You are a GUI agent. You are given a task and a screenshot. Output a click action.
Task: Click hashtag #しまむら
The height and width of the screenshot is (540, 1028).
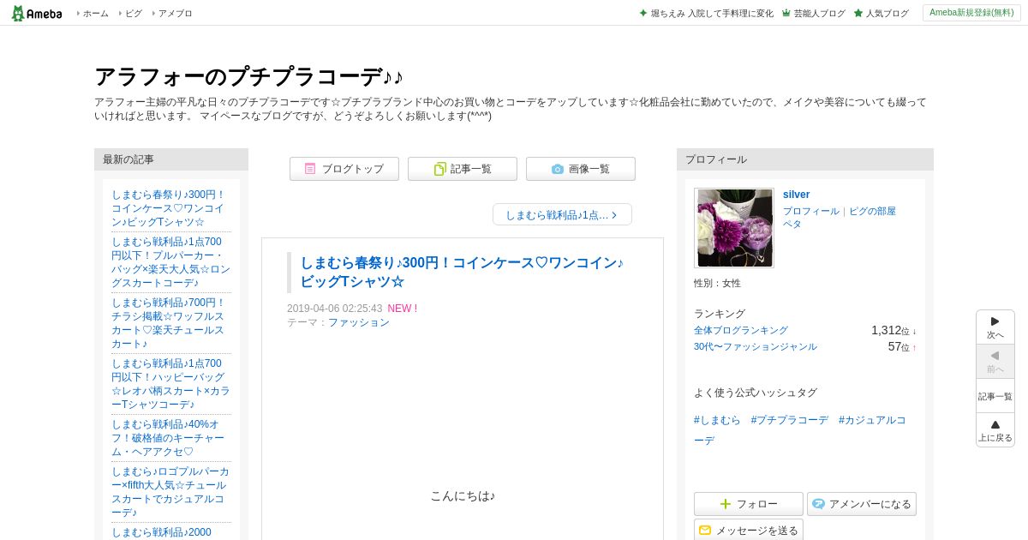point(717,420)
